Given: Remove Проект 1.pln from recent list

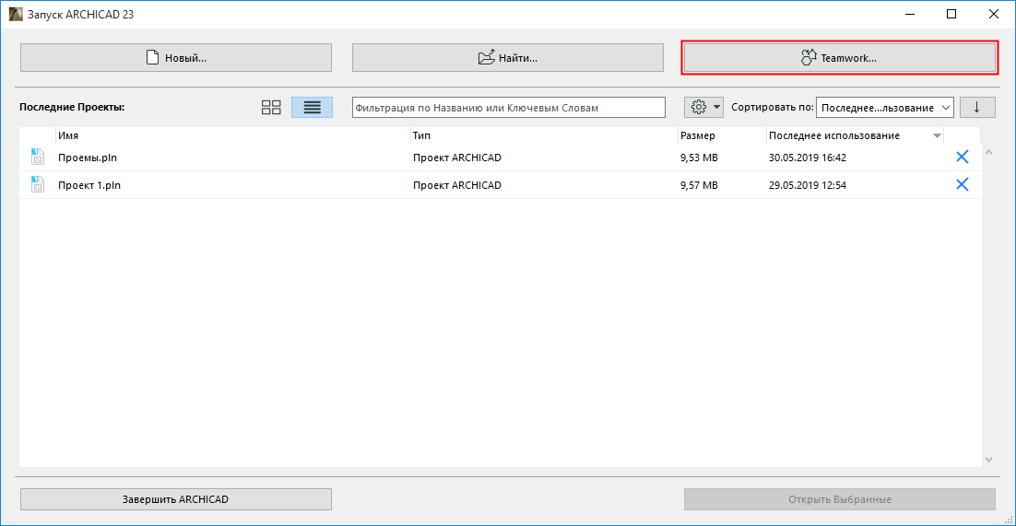Looking at the screenshot, I should (x=963, y=185).
